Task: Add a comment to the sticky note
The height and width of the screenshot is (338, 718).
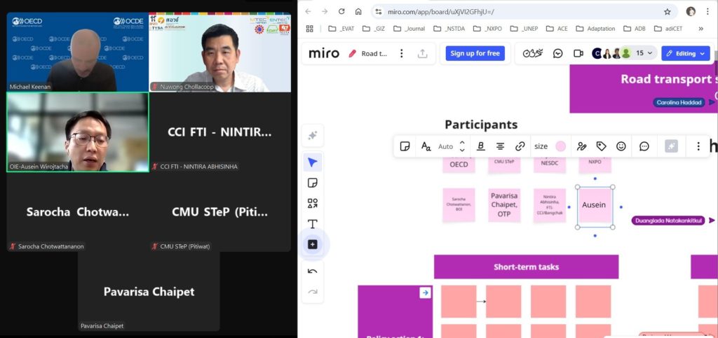Action: [x=644, y=146]
